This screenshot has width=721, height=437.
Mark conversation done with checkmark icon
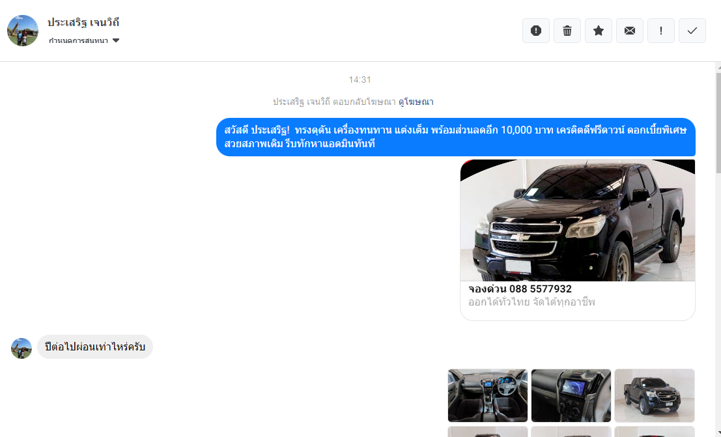(x=692, y=31)
